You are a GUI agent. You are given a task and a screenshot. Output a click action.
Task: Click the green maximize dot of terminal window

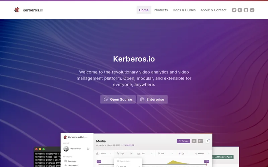pos(44,149)
